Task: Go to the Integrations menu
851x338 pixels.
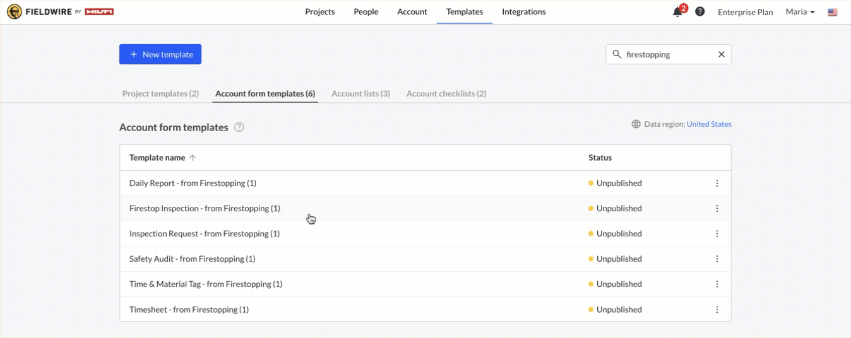Action: 523,11
